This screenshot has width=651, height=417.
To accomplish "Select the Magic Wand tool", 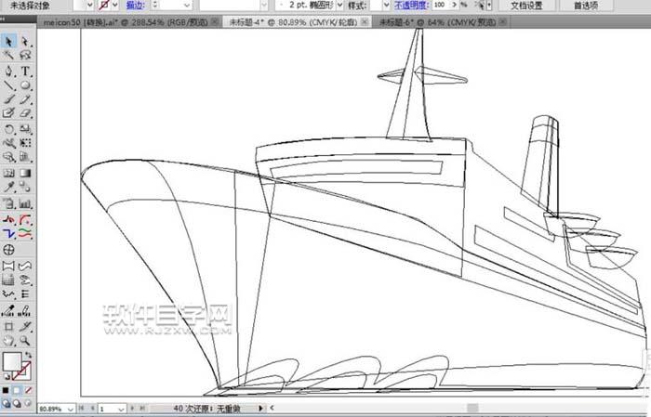I will pyautogui.click(x=9, y=56).
